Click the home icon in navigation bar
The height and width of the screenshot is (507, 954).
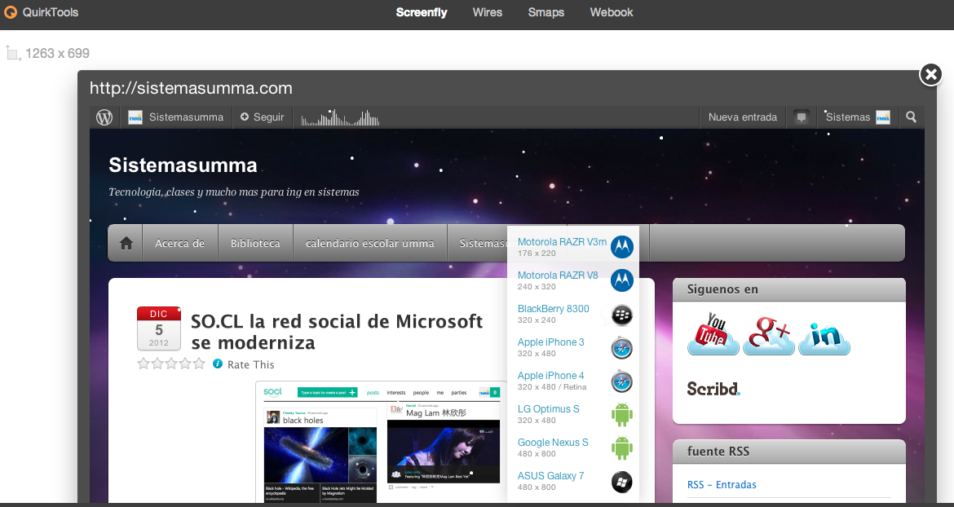126,244
